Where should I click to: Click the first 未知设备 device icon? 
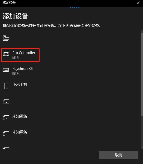click(6, 117)
